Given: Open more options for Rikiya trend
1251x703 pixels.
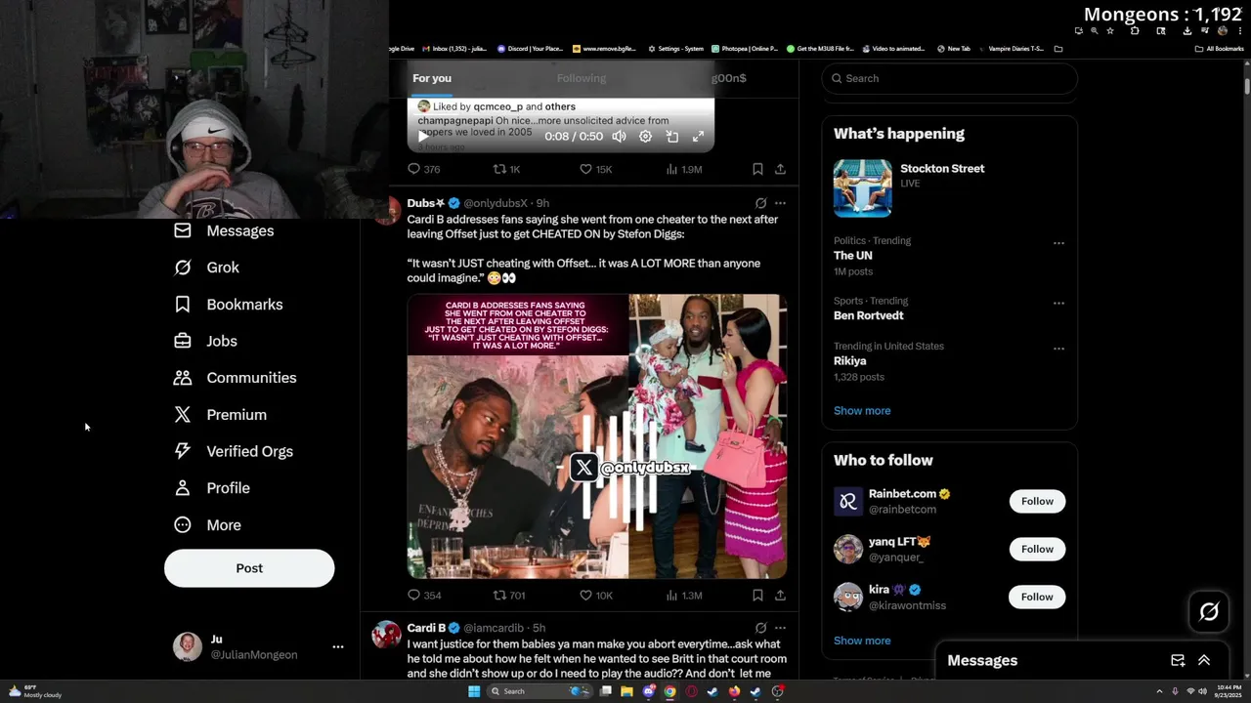Looking at the screenshot, I should pos(1058,349).
